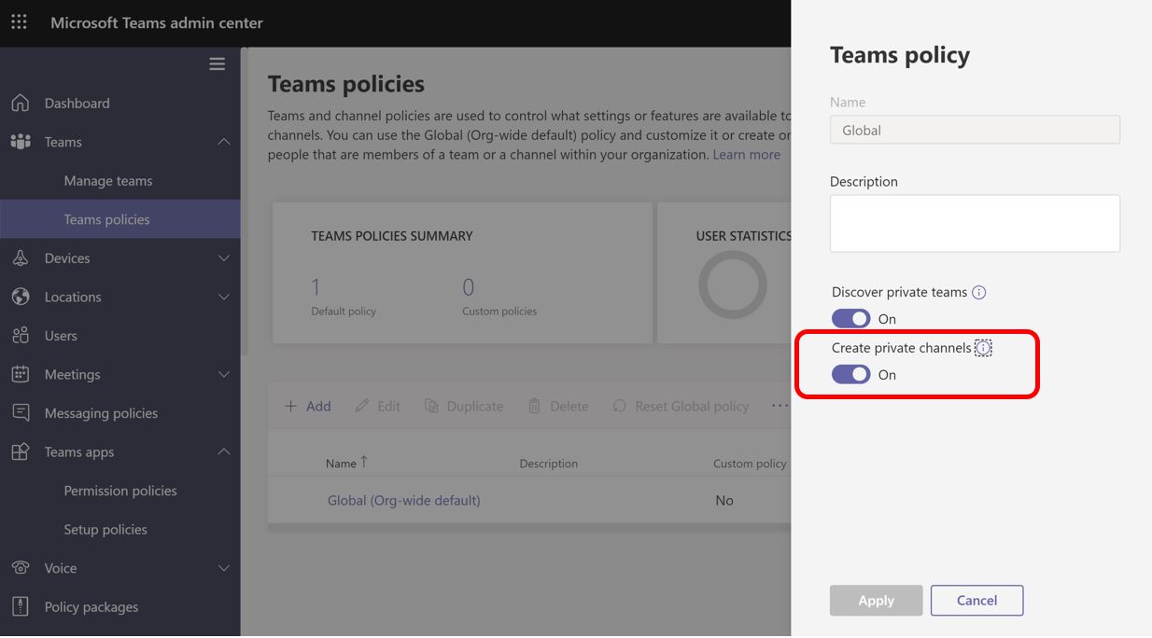The image size is (1152, 638).
Task: Click the Global (Org-wide default) policy link
Action: 403,500
